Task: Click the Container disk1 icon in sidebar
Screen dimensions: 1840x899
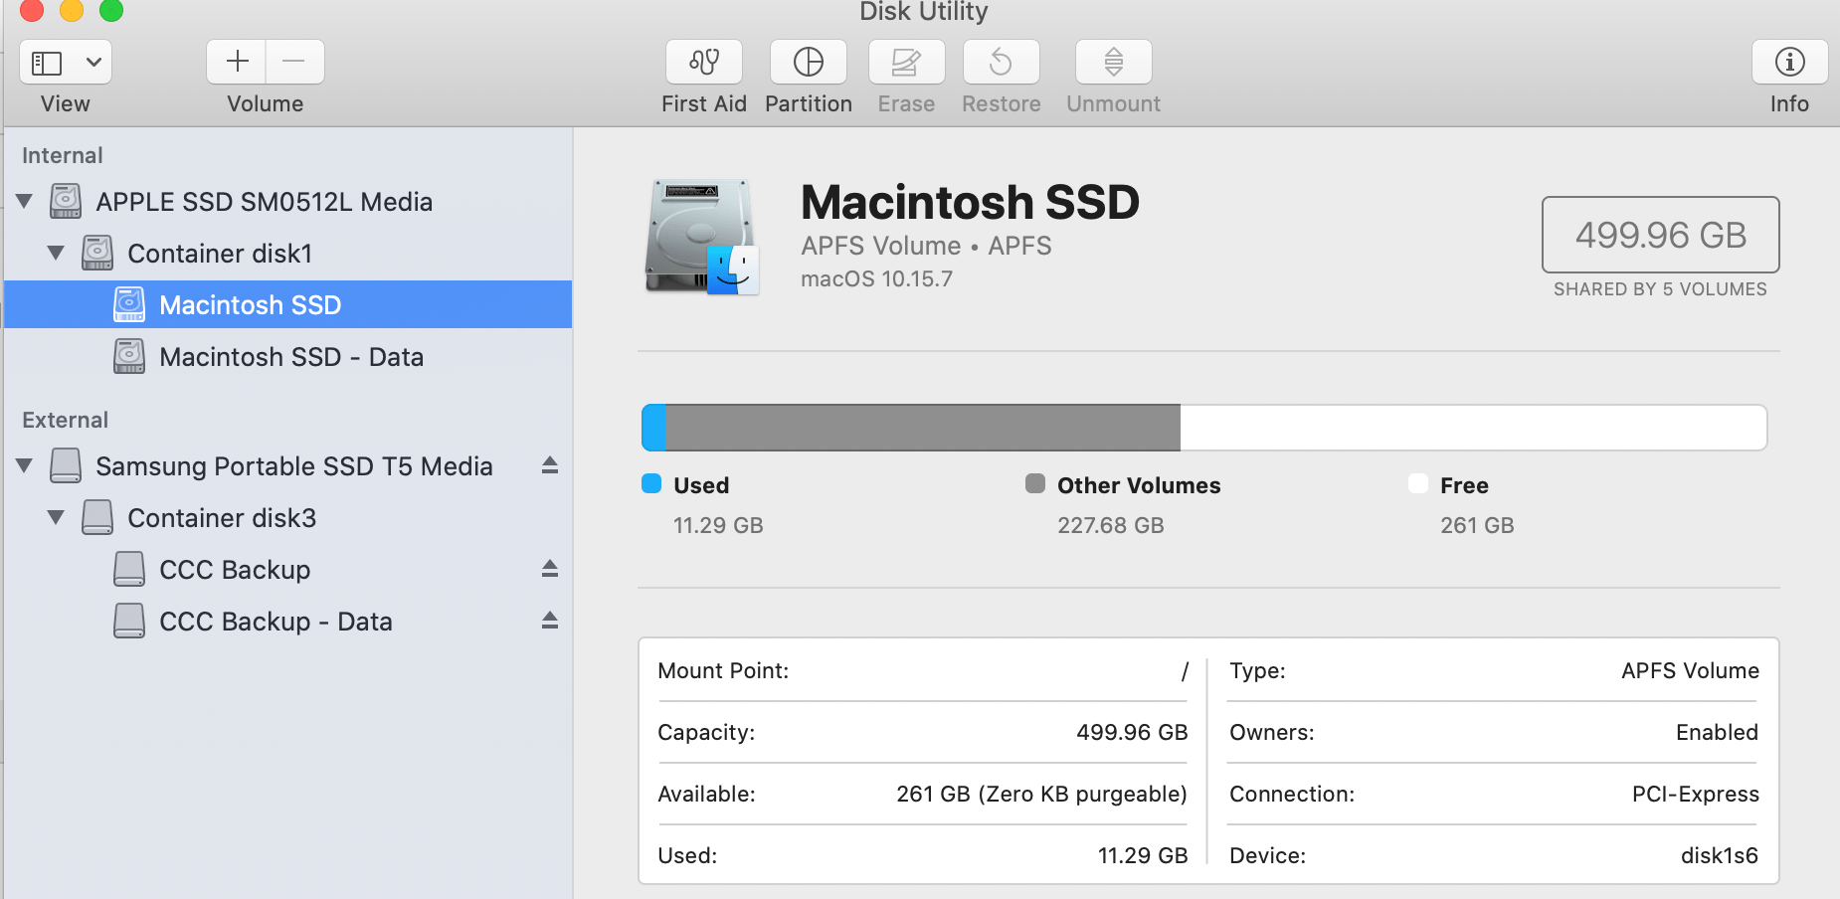Action: coord(97,253)
